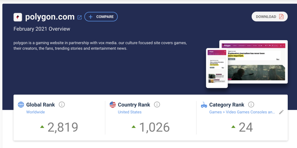Click the globe icon beside Global Rank
297x148 pixels.
tap(21, 105)
